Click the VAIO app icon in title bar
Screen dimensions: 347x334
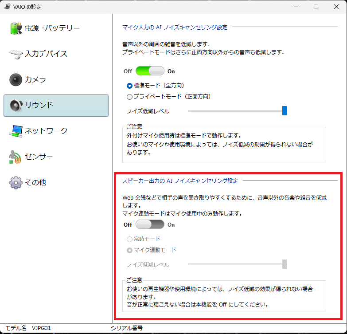[x=7, y=7]
